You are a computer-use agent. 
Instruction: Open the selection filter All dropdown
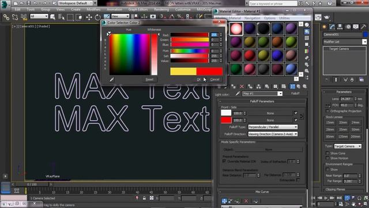pos(39,16)
